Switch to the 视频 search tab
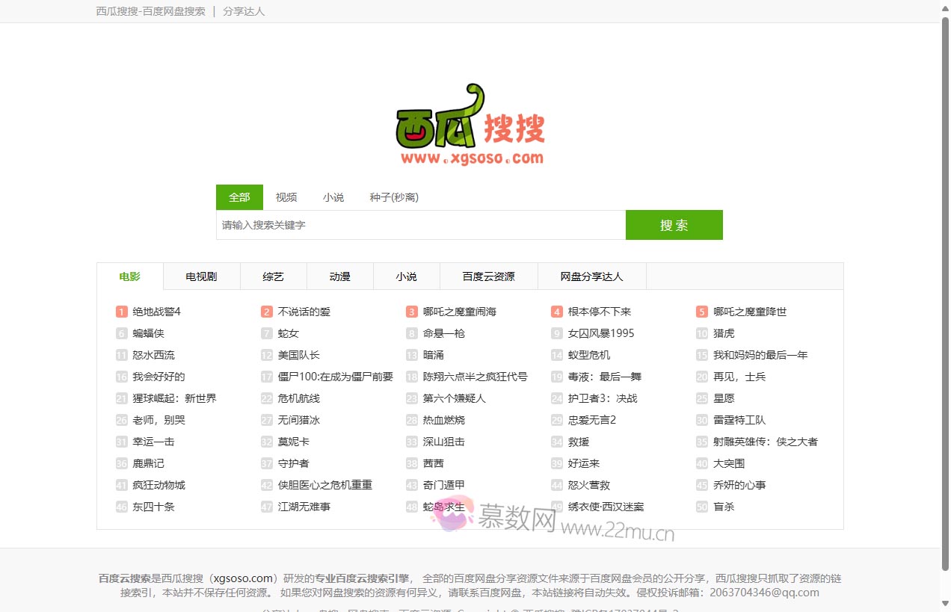951x612 pixels. pos(286,197)
